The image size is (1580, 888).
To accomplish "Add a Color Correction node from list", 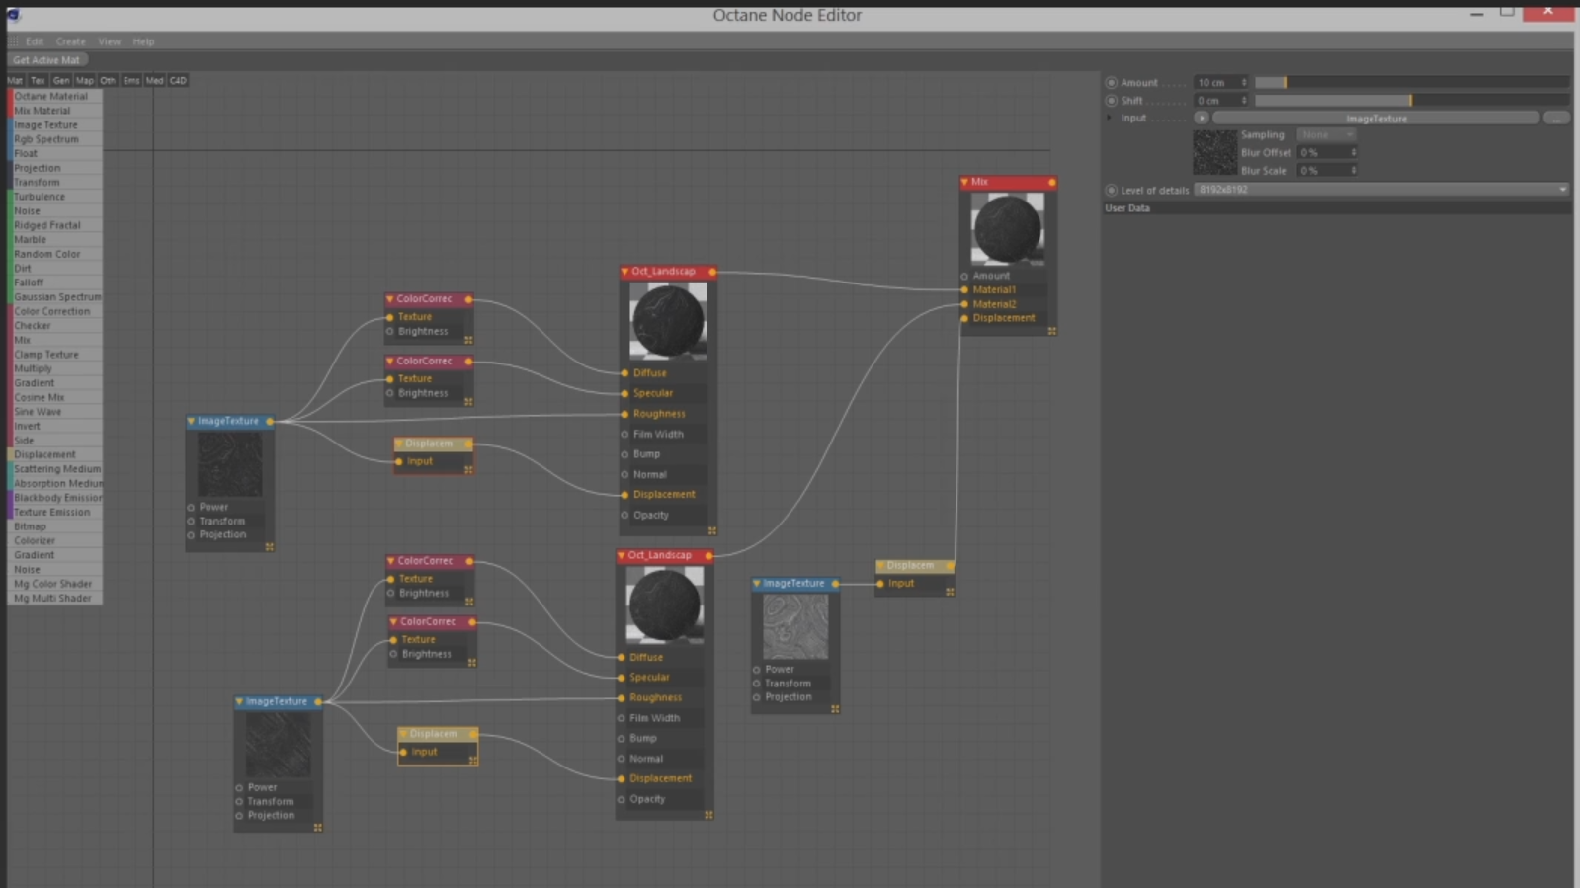I will (54, 311).
